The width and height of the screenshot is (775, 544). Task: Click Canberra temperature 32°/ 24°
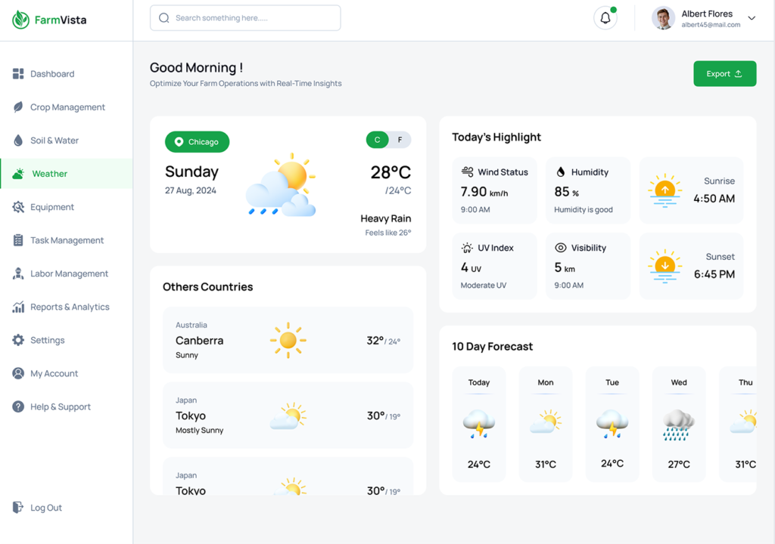384,341
